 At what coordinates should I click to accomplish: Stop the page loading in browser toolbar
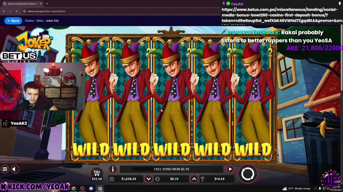coord(17,11)
